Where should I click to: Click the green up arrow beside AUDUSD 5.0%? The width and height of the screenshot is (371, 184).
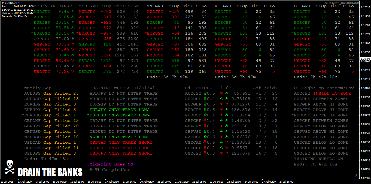(73, 17)
